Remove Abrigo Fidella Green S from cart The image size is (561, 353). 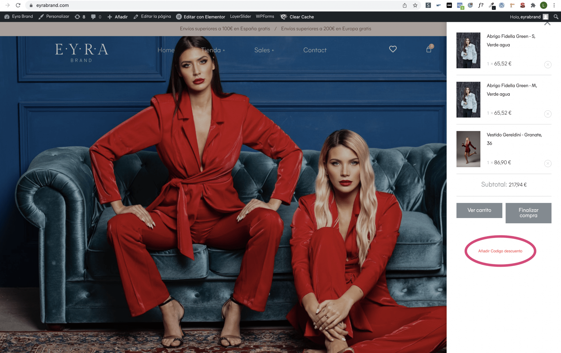pos(548,65)
